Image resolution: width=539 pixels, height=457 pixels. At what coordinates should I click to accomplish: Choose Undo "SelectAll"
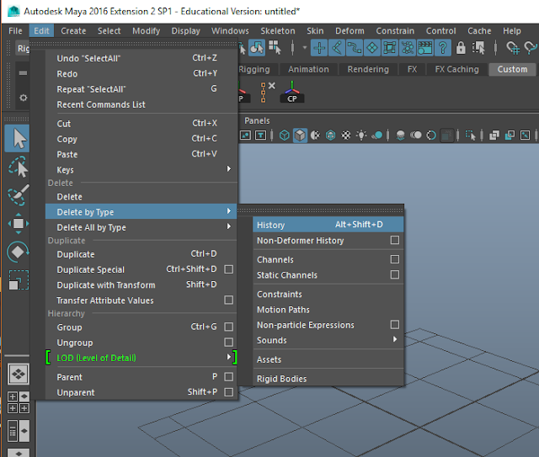(141, 58)
